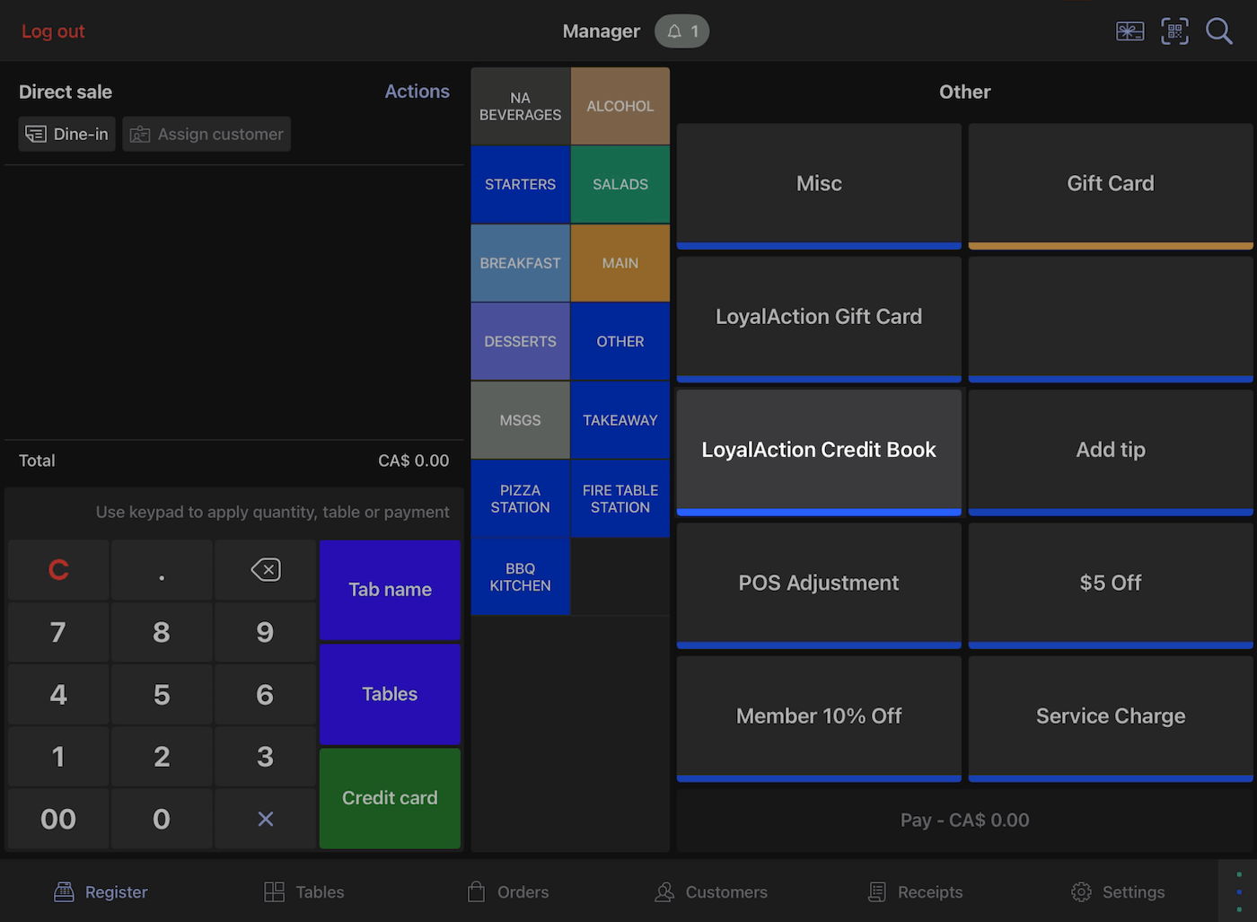1257x922 pixels.
Task: Open the search magnifier icon
Action: [1218, 31]
